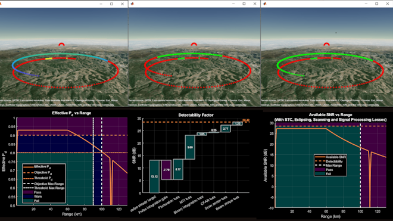The width and height of the screenshot is (393, 221).
Task: Click 'Range (km)' label under Effective Pd chart
Action: [x=71, y=214]
